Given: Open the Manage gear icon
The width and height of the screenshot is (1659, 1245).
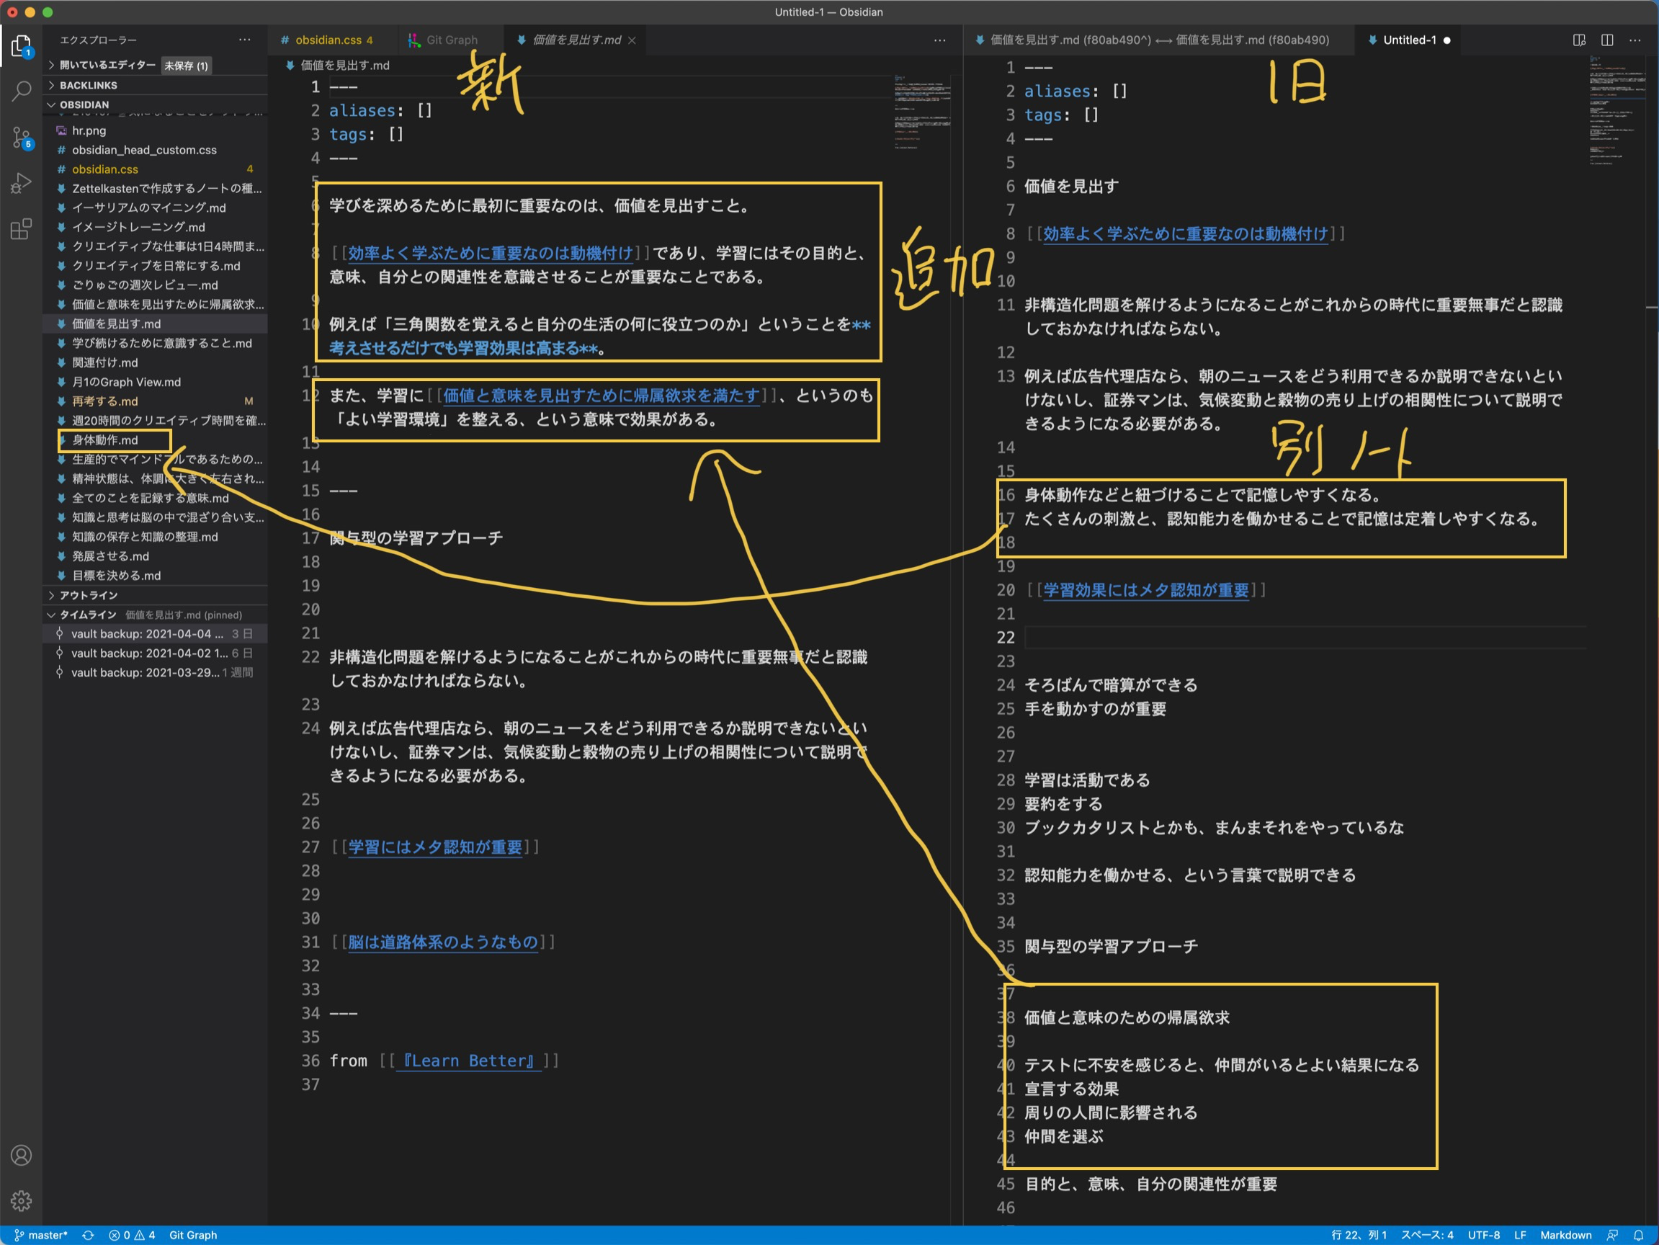Looking at the screenshot, I should (x=21, y=1201).
